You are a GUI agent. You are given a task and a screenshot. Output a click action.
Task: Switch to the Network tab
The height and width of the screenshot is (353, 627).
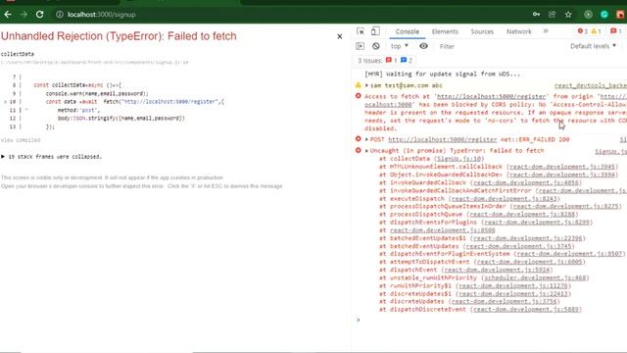tap(518, 31)
